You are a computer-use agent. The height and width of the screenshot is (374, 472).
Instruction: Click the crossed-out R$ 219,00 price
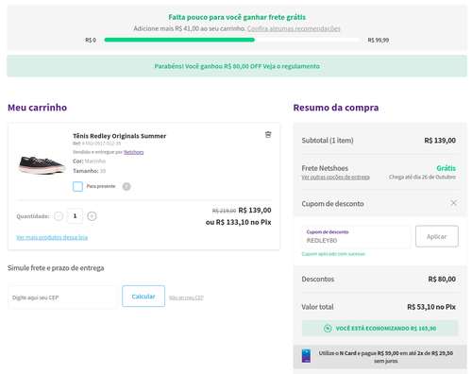click(224, 211)
